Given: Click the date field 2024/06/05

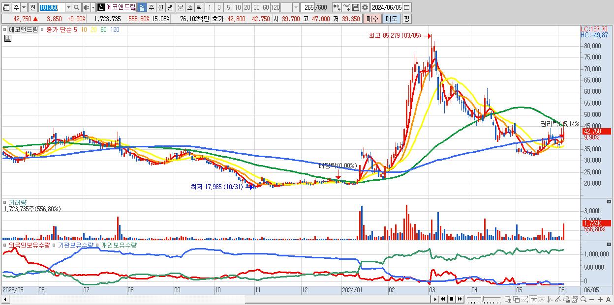Looking at the screenshot, I should point(386,7).
